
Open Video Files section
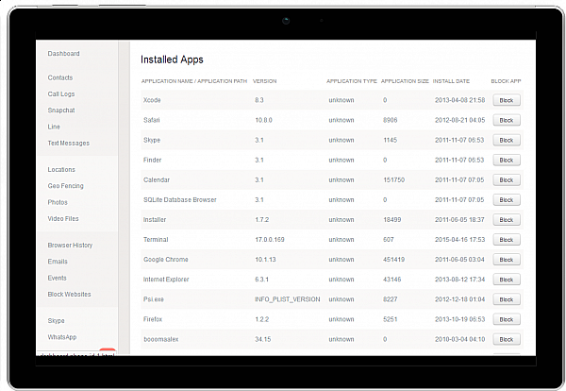click(63, 219)
